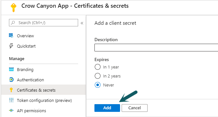
Task: Click the Certificates & secrets key icon
Action: click(x=11, y=90)
